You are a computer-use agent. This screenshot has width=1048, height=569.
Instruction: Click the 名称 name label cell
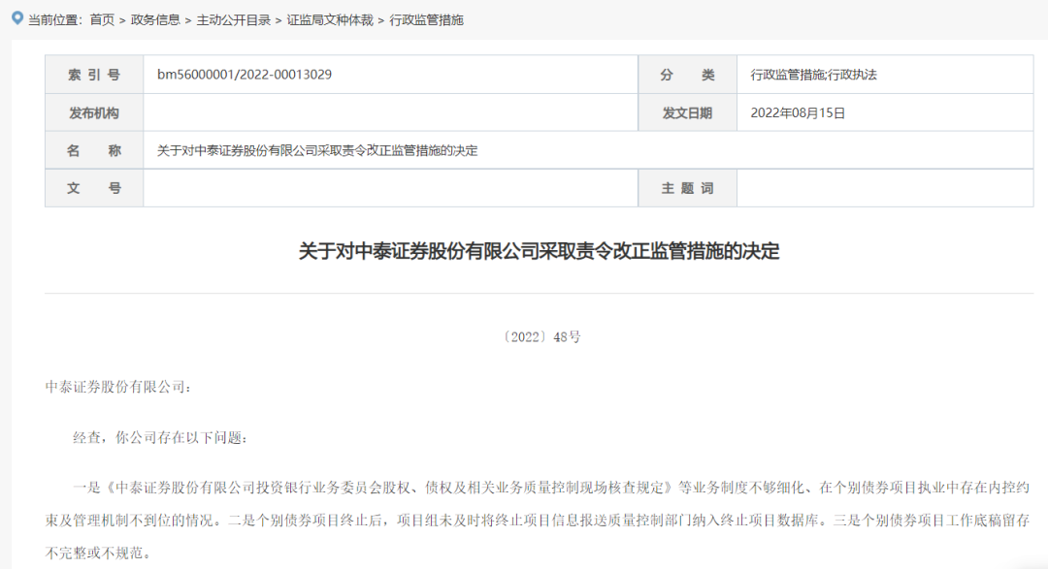coord(93,150)
